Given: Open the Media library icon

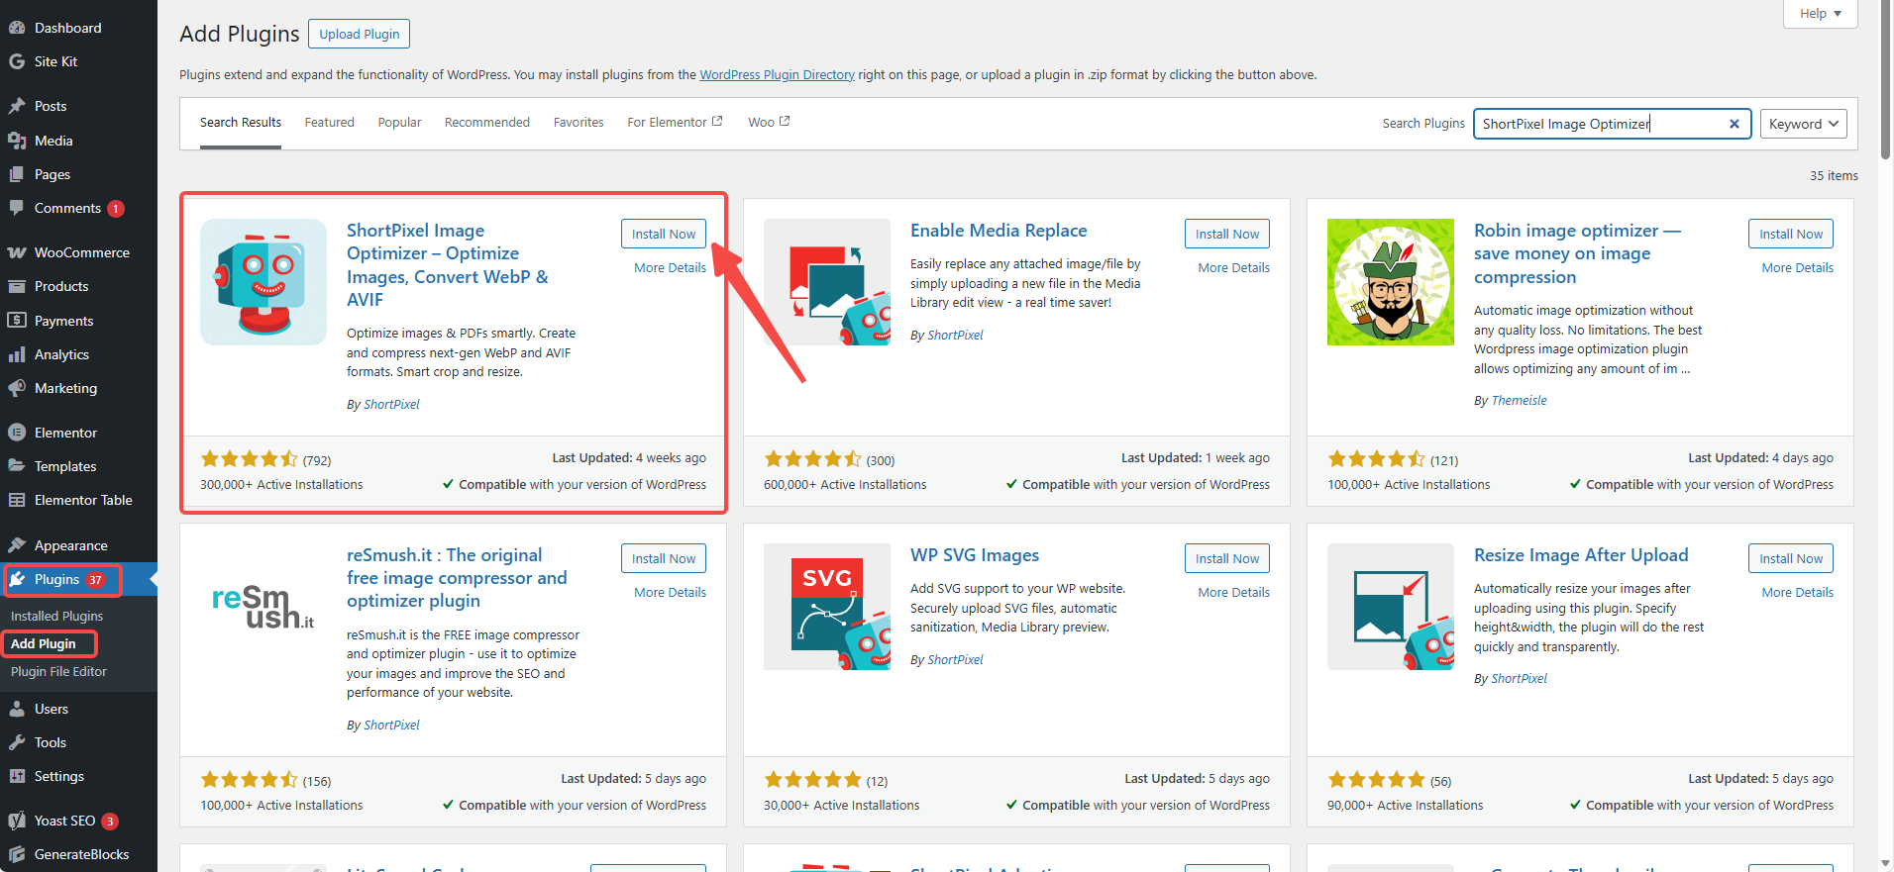Looking at the screenshot, I should pyautogui.click(x=17, y=141).
